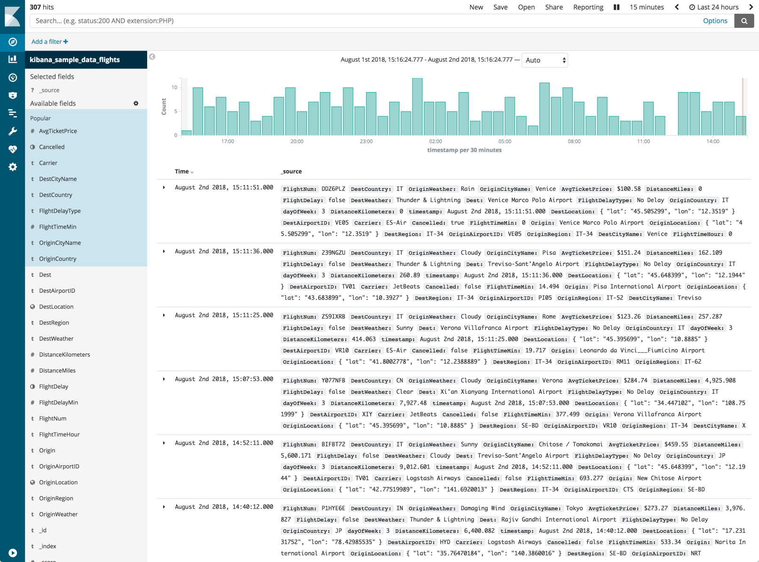Open Available fields settings gear
Viewport: 759px width, 562px height.
(136, 103)
